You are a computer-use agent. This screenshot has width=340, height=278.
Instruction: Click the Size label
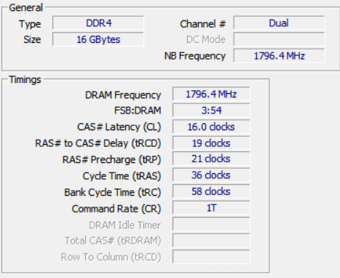coord(32,39)
